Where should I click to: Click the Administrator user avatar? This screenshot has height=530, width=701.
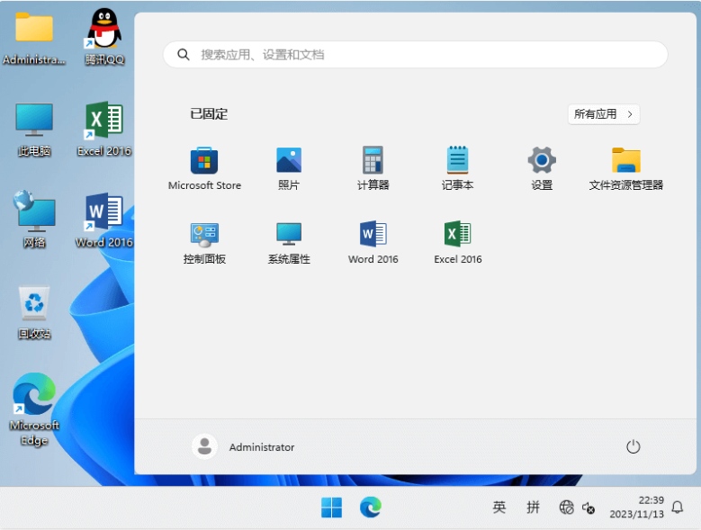click(204, 446)
